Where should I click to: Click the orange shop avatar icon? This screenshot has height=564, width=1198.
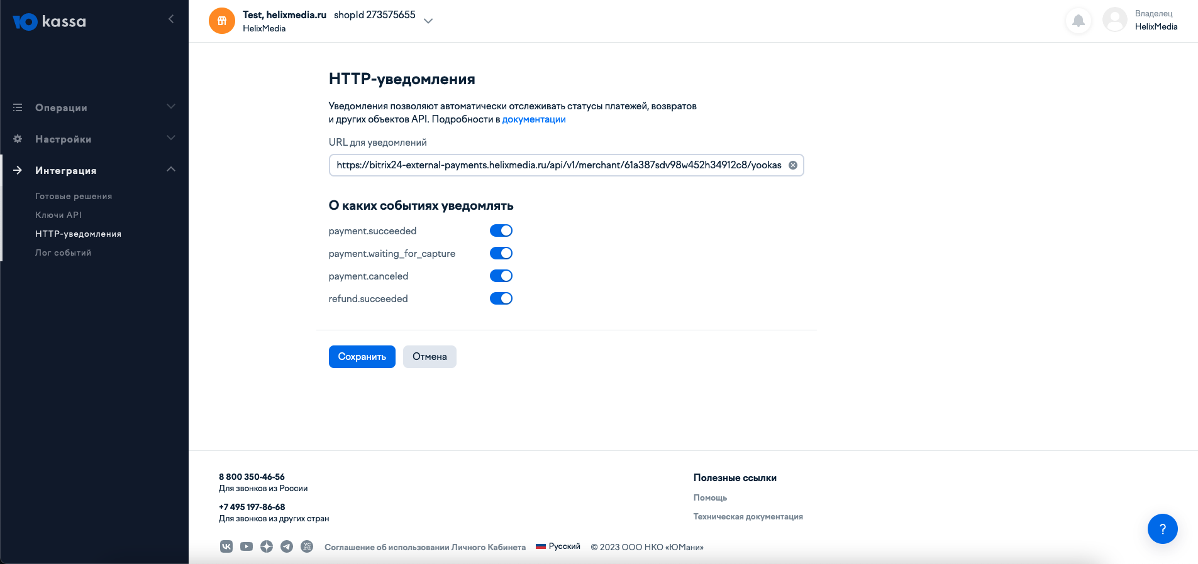click(x=222, y=21)
